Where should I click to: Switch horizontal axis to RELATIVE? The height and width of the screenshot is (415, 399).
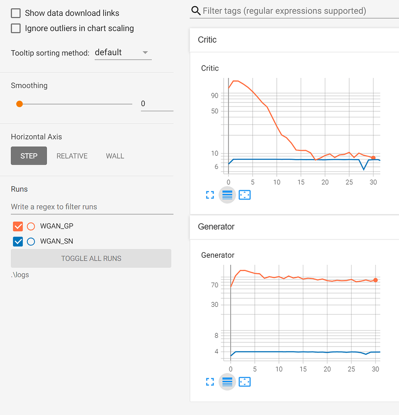(x=72, y=156)
